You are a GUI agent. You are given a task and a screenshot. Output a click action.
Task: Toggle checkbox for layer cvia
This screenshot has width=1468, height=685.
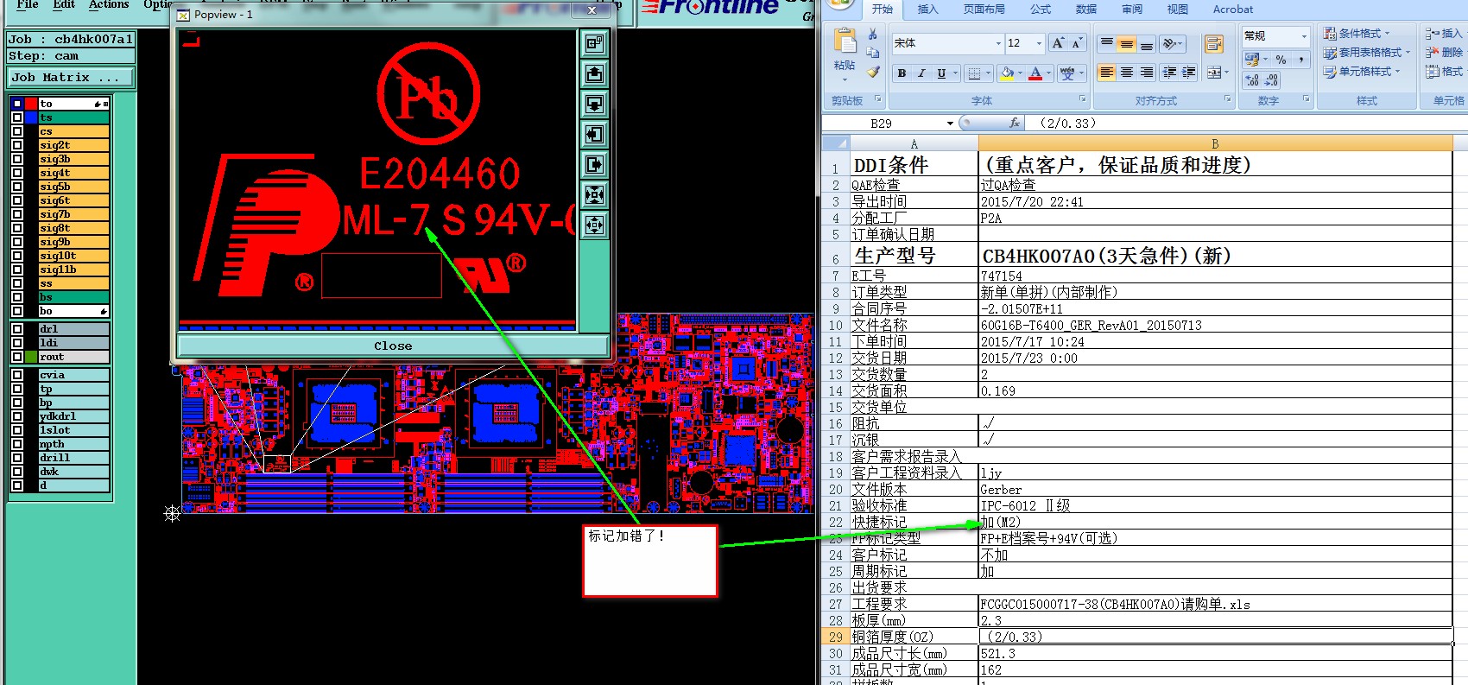click(17, 375)
